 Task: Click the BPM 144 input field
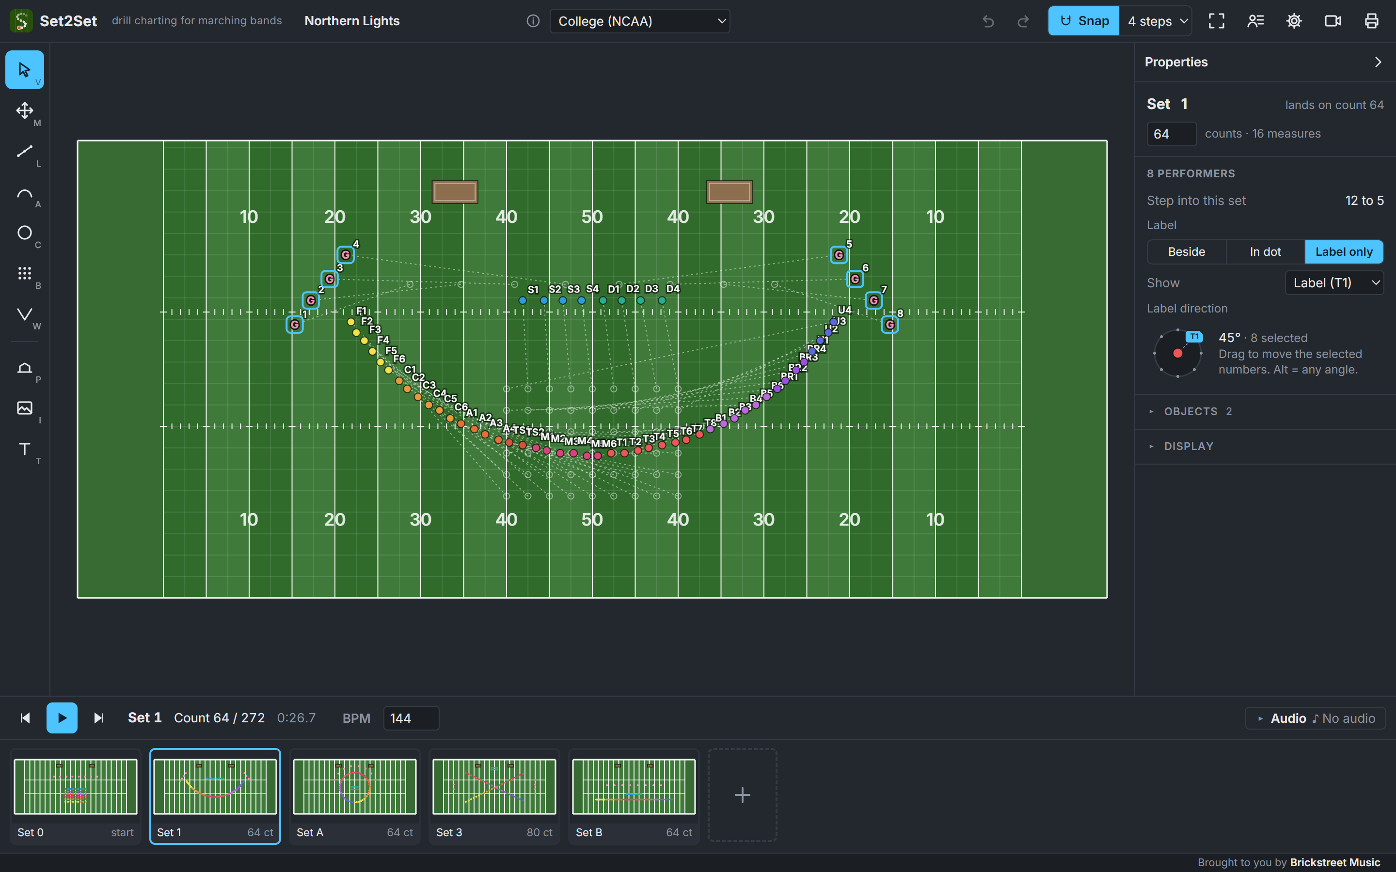[x=411, y=718]
